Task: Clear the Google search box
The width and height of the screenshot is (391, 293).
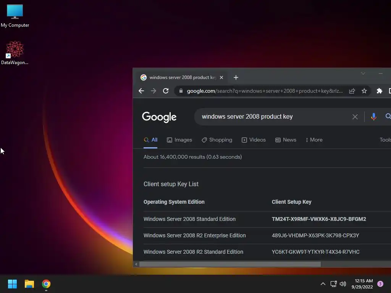Action: 355,117
